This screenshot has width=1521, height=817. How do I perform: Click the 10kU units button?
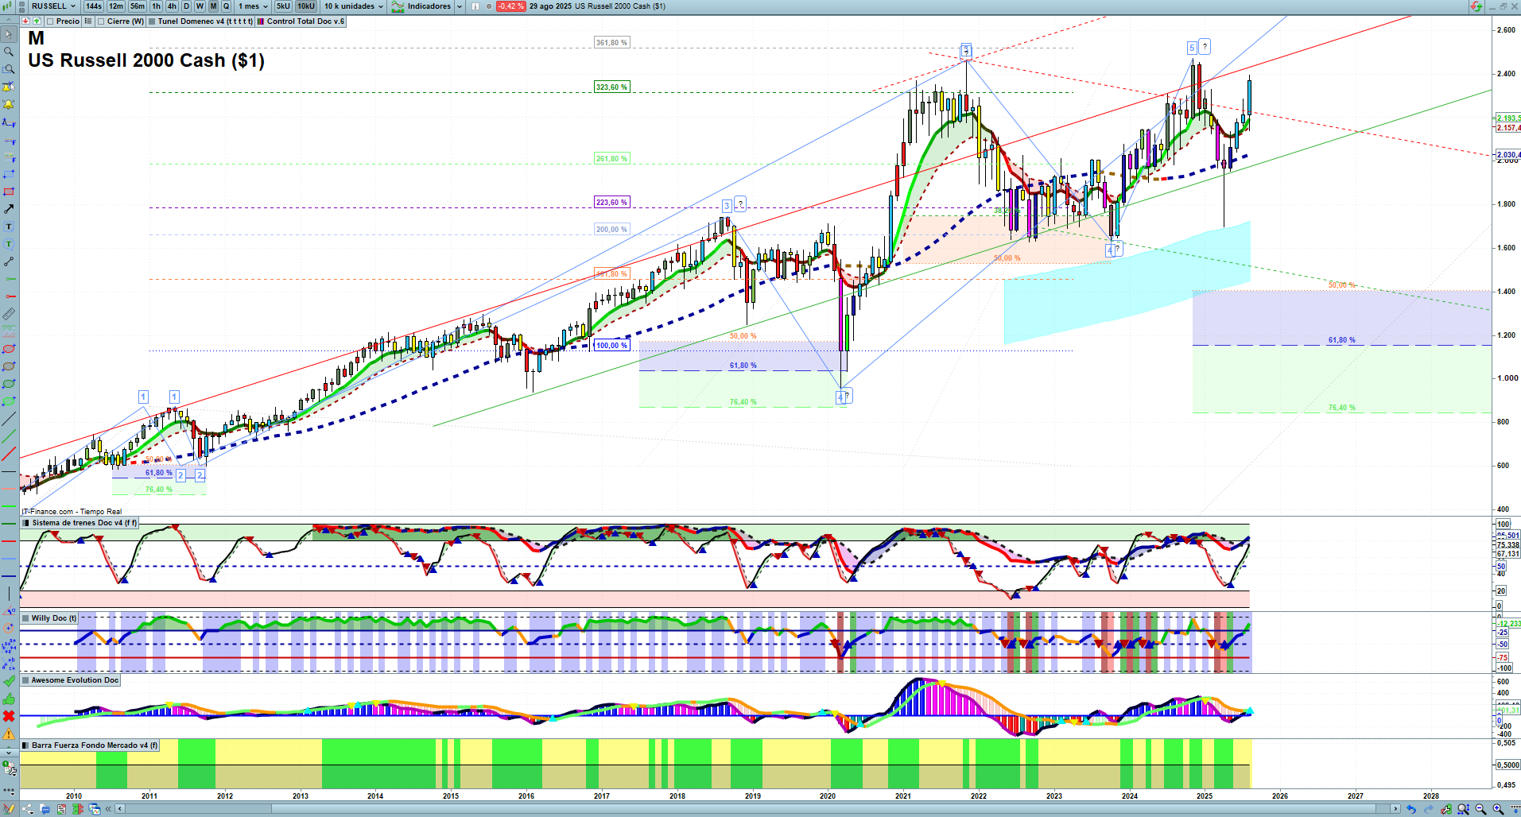pyautogui.click(x=306, y=6)
